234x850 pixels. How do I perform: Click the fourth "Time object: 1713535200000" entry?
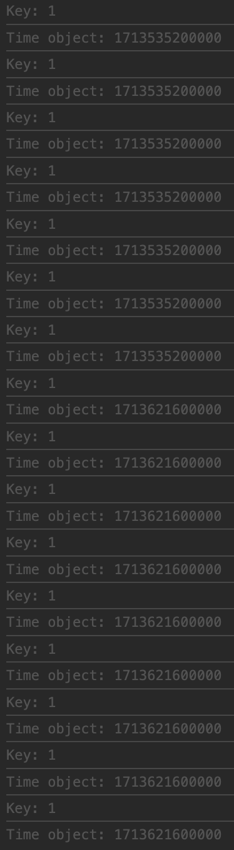pyautogui.click(x=114, y=197)
